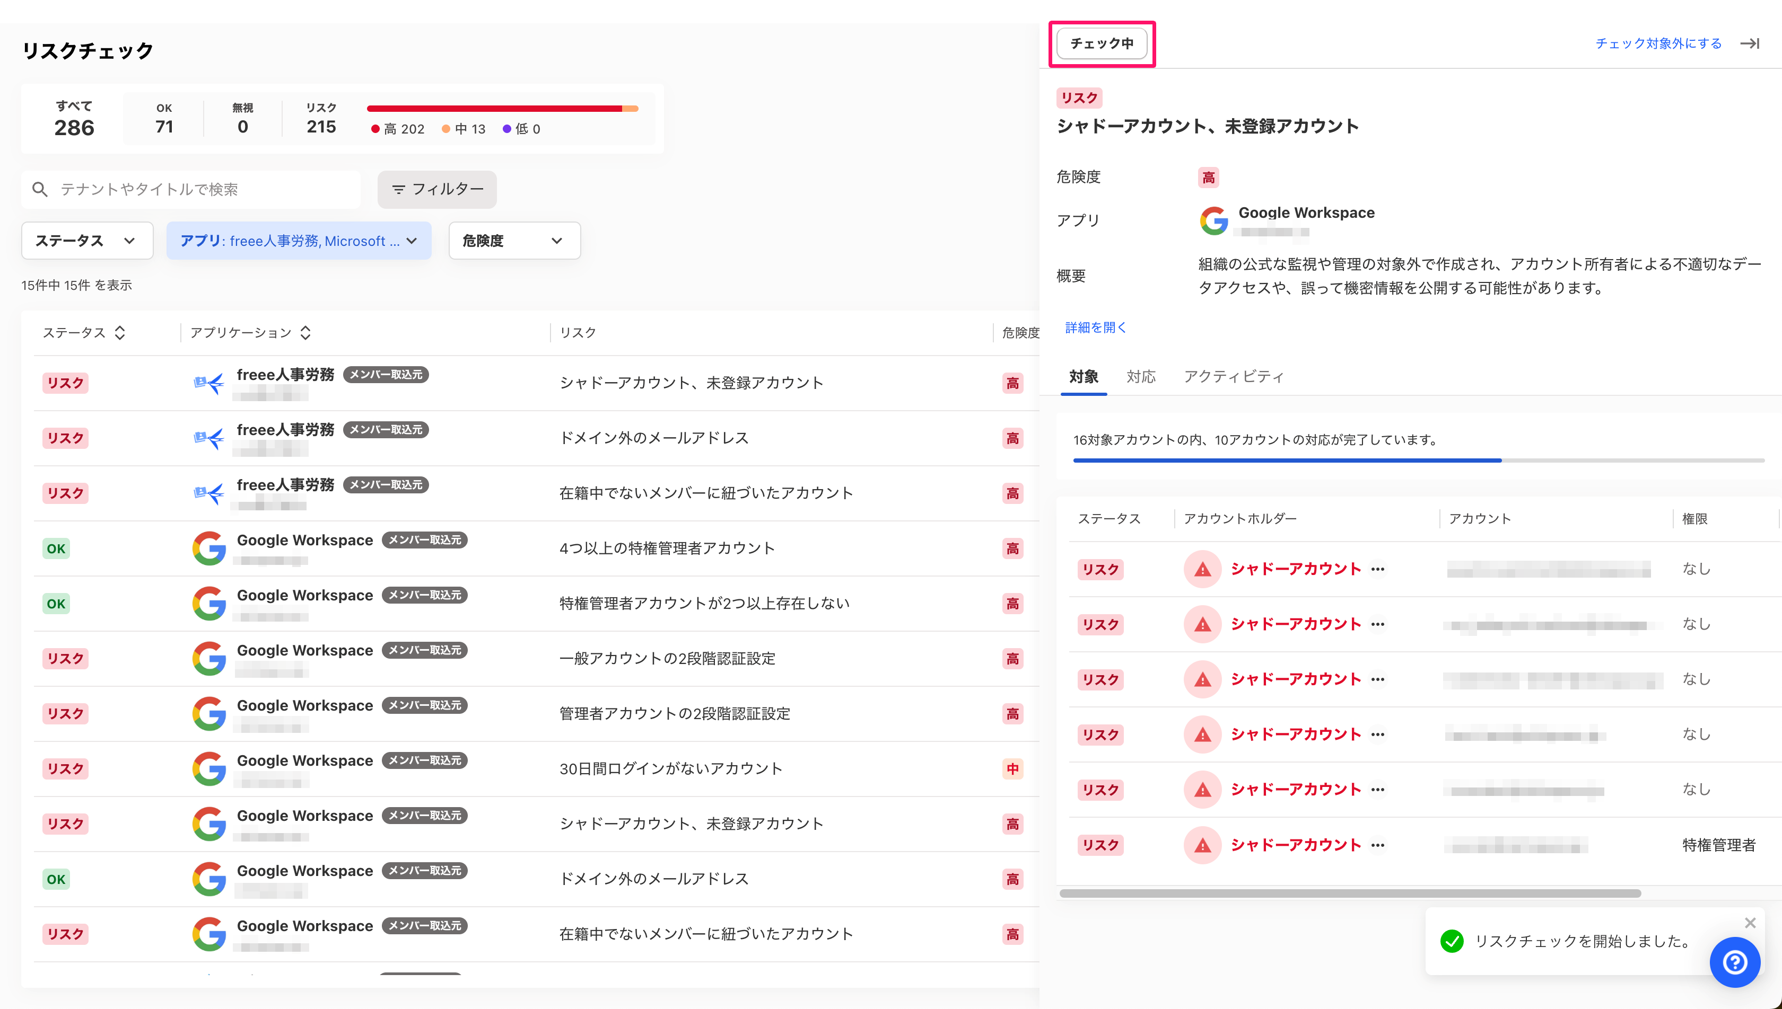
Task: Click the red 高 202 legend dot
Action: (x=375, y=129)
